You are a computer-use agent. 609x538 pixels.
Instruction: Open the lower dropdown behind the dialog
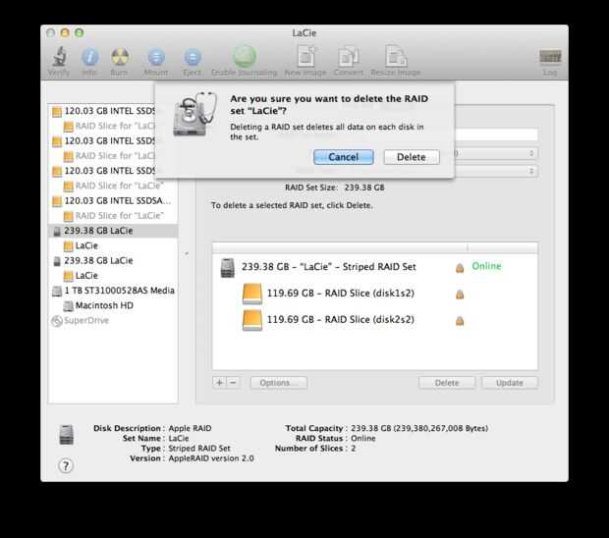click(496, 171)
